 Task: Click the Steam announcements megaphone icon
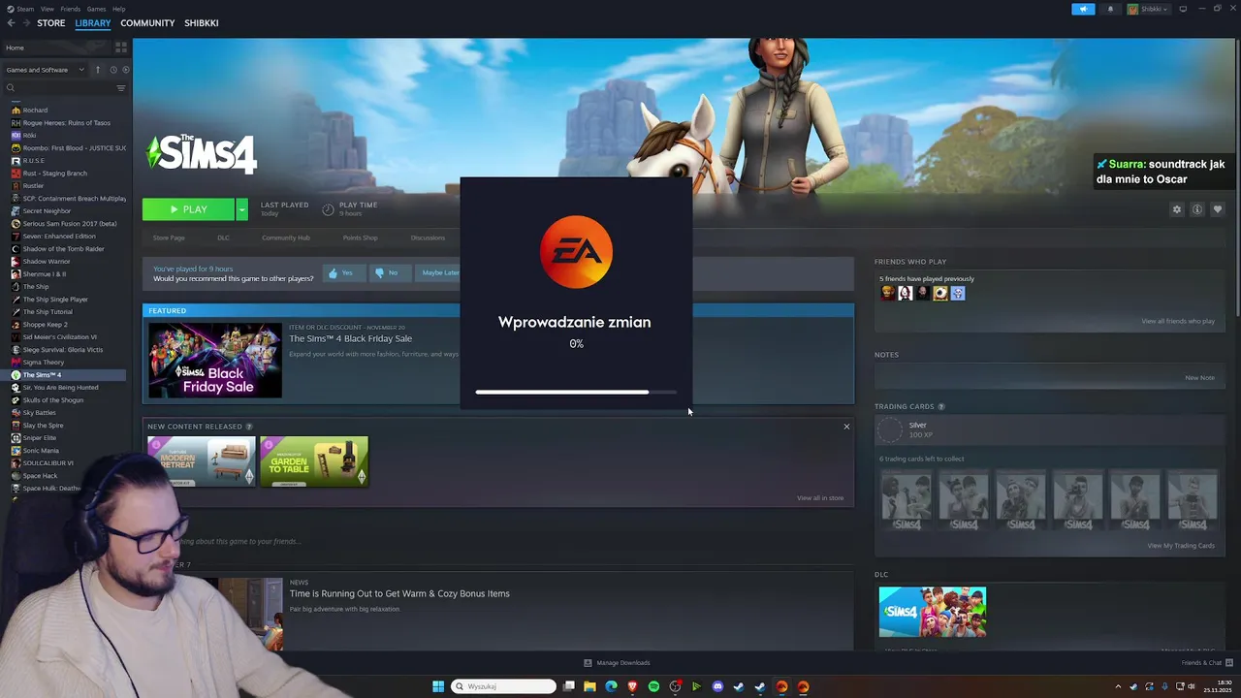(x=1083, y=9)
